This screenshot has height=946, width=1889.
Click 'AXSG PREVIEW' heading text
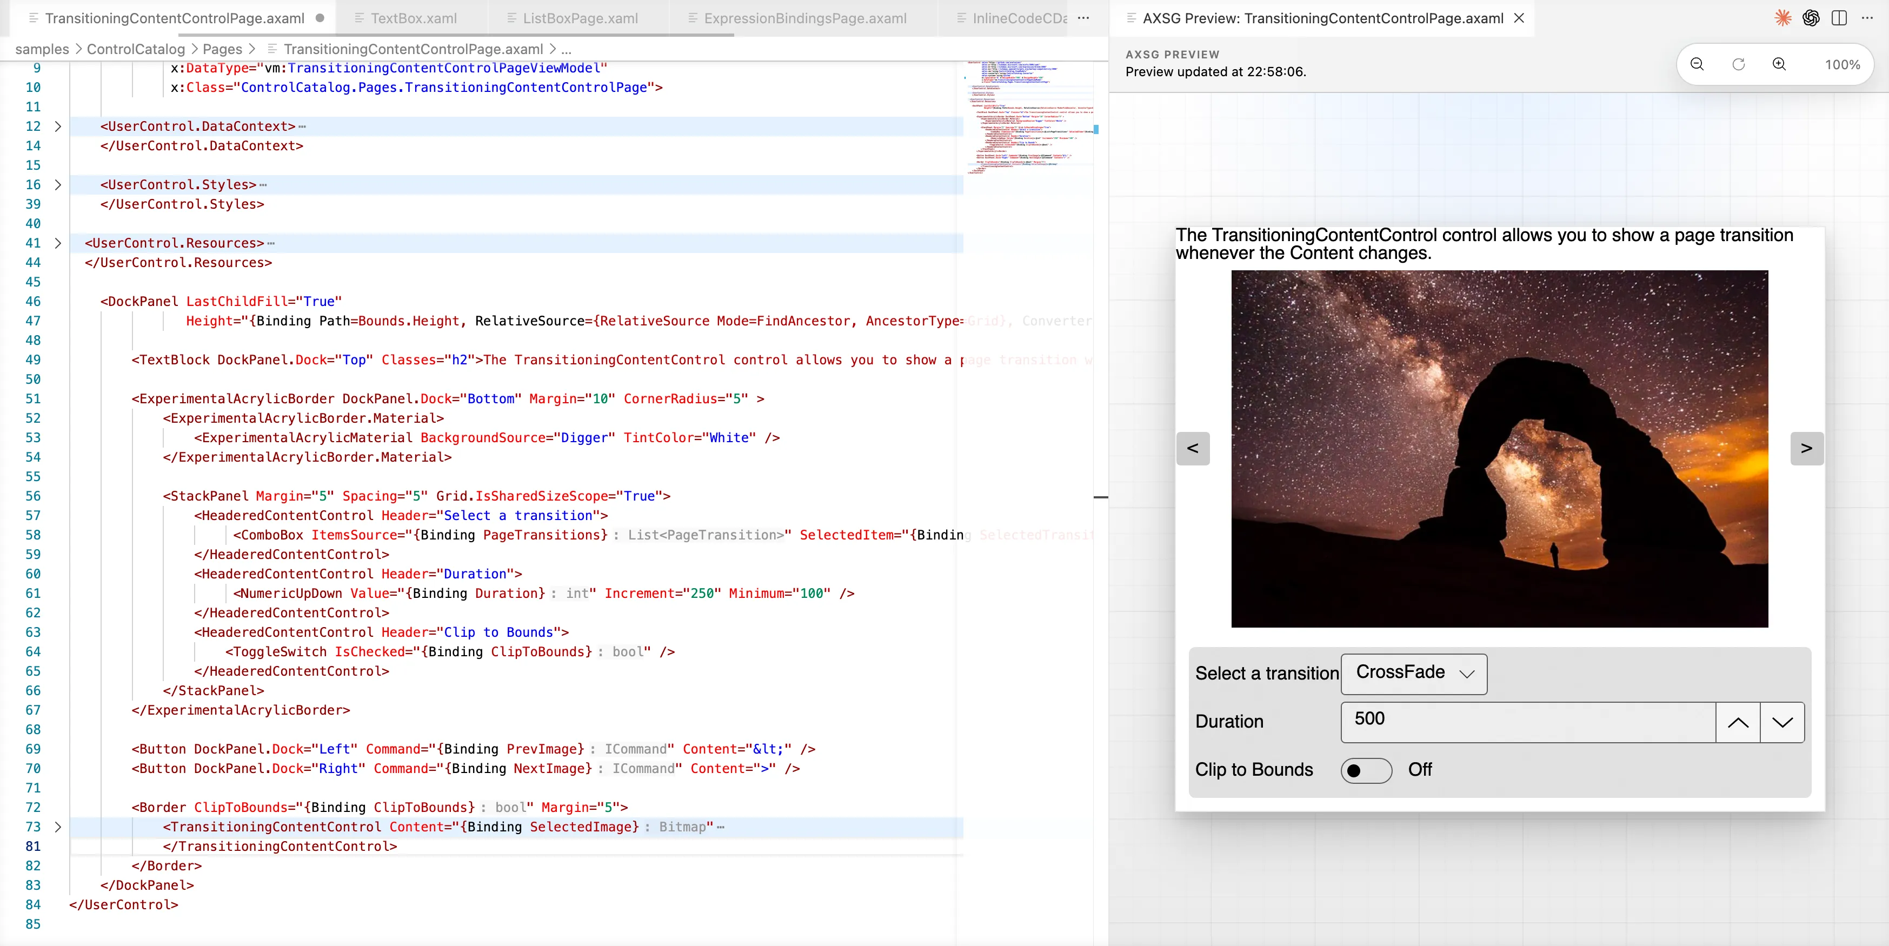pyautogui.click(x=1173, y=54)
